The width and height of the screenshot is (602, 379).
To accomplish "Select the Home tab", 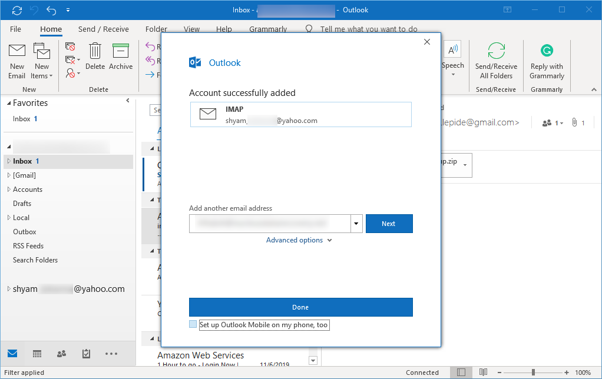I will (51, 29).
